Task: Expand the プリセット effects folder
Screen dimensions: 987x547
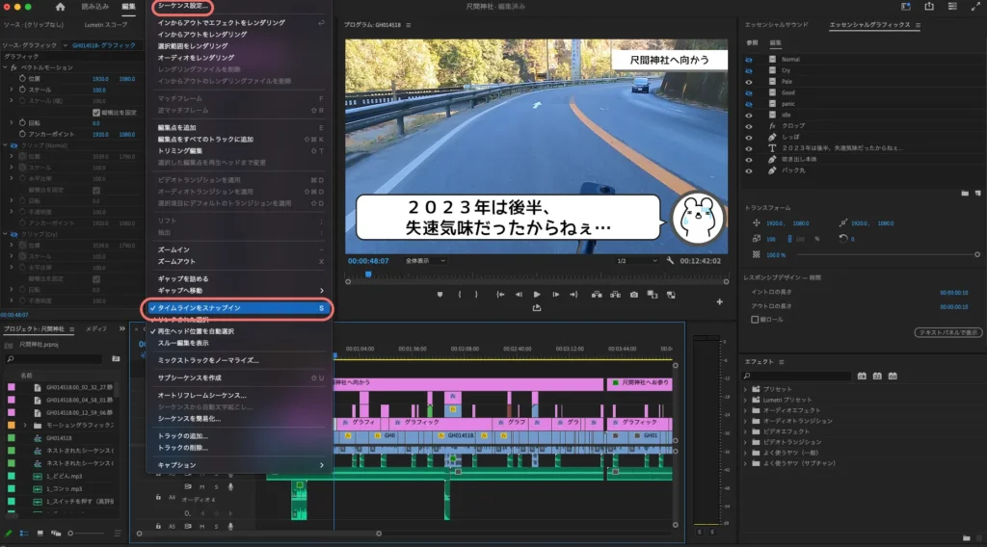Action: (x=746, y=389)
